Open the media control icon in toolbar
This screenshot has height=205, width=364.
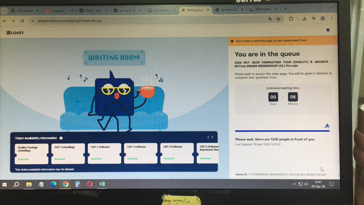tap(313, 19)
